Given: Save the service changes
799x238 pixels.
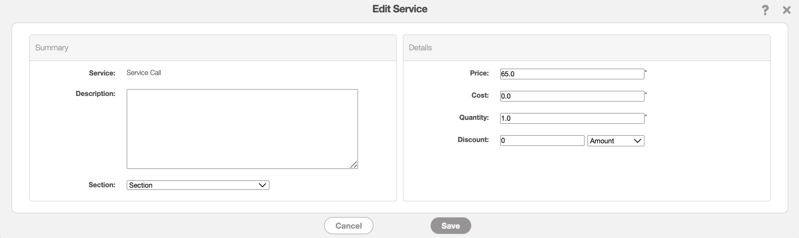Looking at the screenshot, I should point(450,226).
